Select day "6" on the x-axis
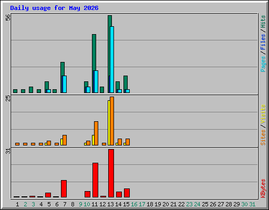This screenshot has width=269, height=210. tap(57, 204)
